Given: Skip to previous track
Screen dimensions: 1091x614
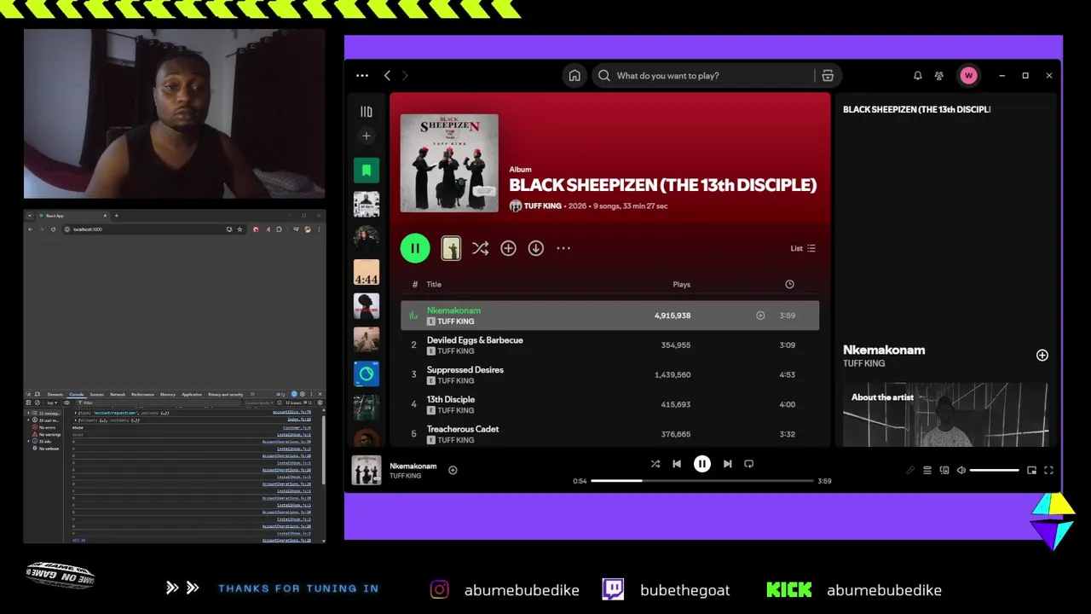Looking at the screenshot, I should (677, 464).
